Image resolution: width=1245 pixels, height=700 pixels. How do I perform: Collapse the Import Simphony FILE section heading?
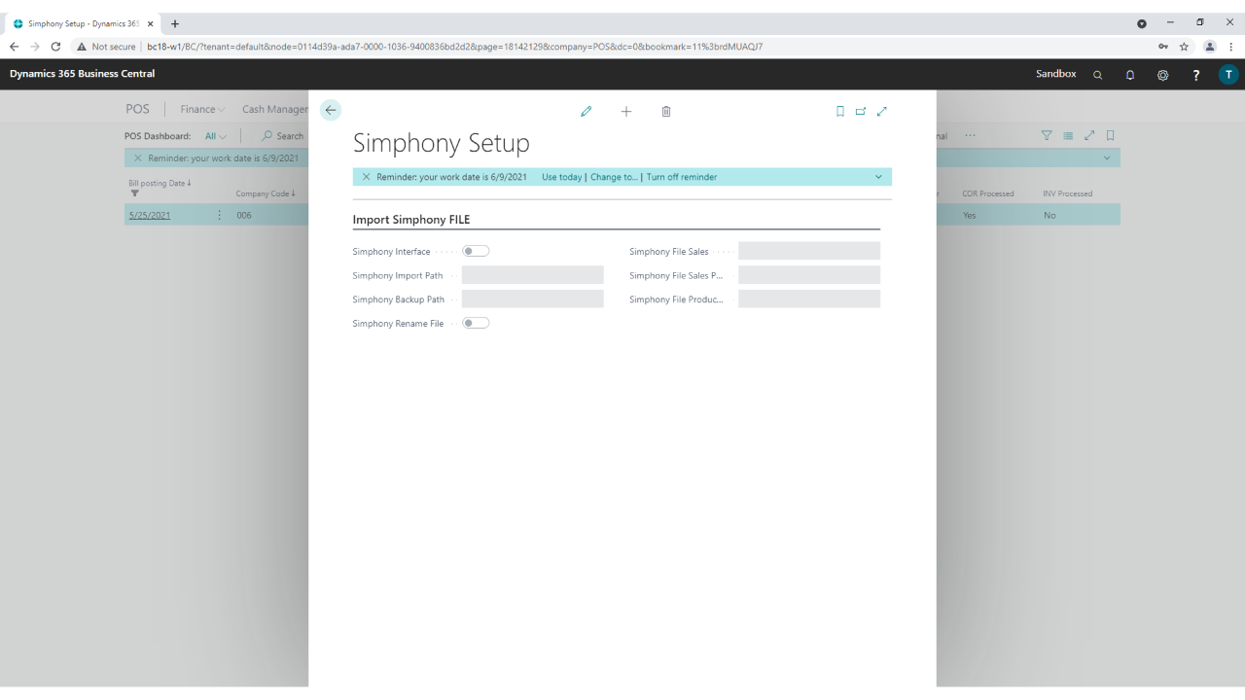click(x=411, y=220)
